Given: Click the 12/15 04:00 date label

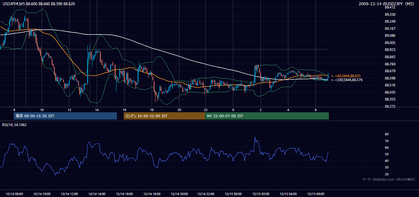Looking at the screenshot, I should [288, 194].
